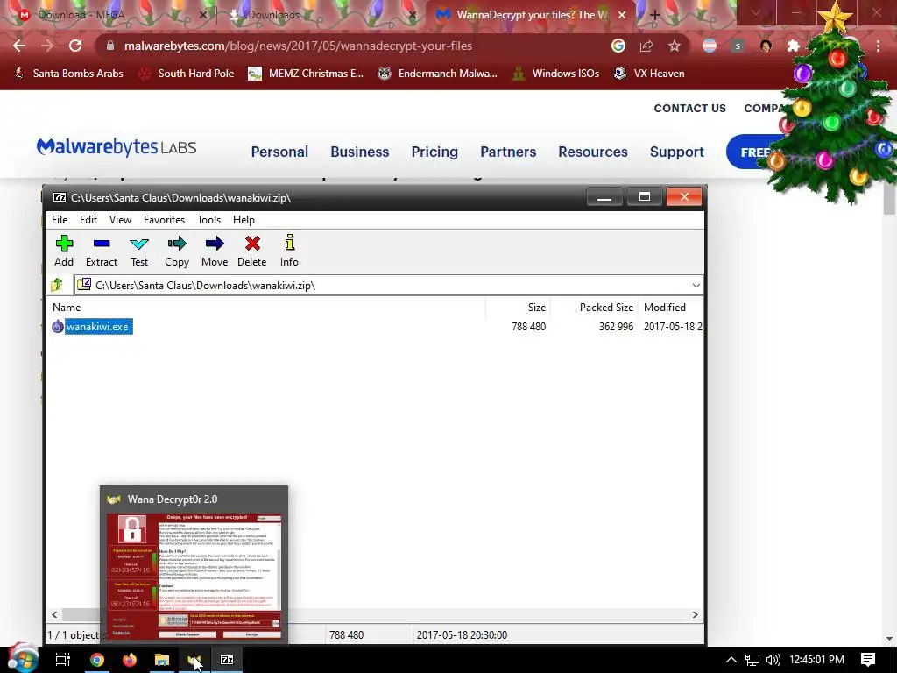
Task: Open the Wana Decrypt0r taskbar icon
Action: (194, 660)
